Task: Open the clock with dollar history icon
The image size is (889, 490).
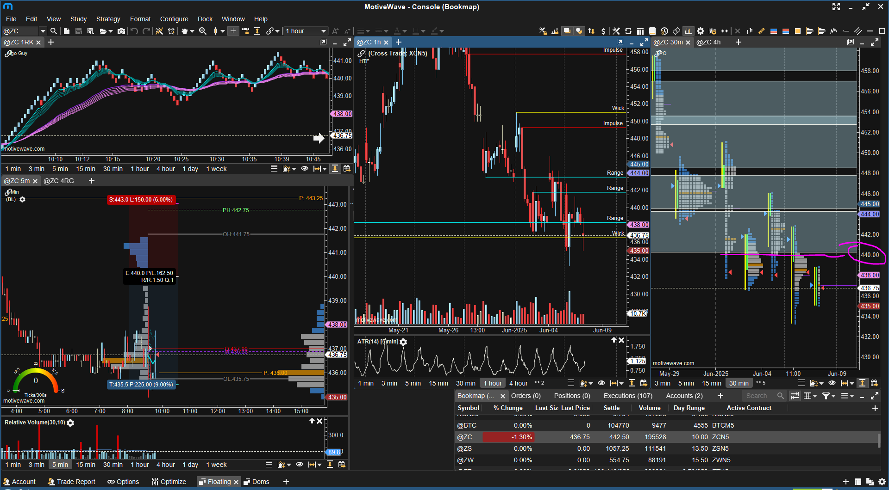Action: click(664, 31)
